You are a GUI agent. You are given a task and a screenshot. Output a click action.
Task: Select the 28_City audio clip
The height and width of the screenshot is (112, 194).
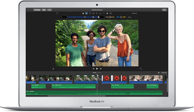tap(122, 86)
